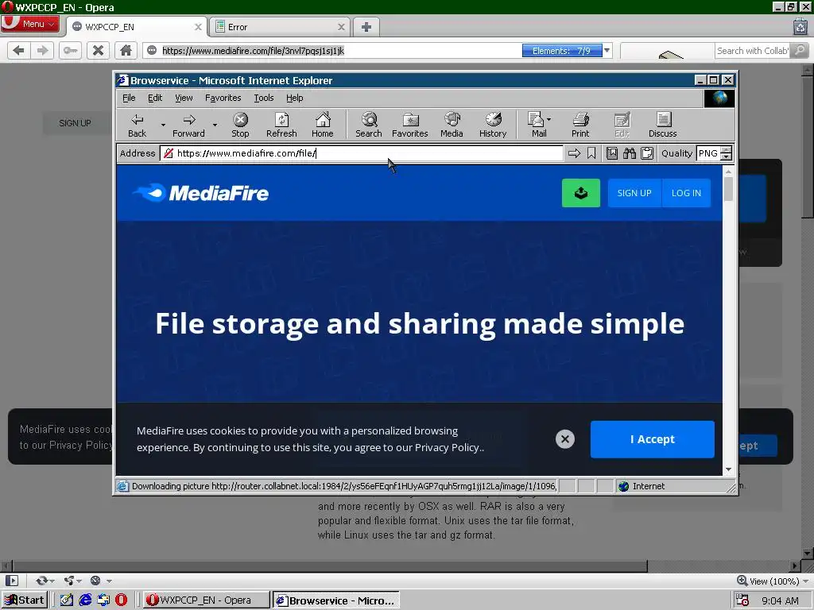The height and width of the screenshot is (610, 814).
Task: Stop page loading in Browservice toolbar
Action: click(x=240, y=125)
